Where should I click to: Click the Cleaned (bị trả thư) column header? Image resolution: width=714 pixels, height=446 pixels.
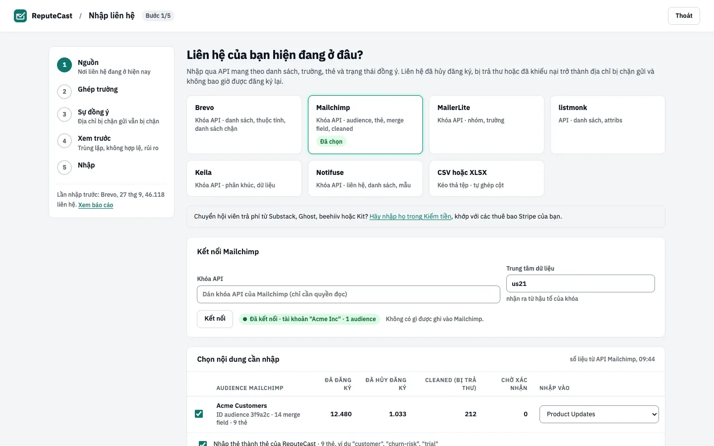pos(451,384)
